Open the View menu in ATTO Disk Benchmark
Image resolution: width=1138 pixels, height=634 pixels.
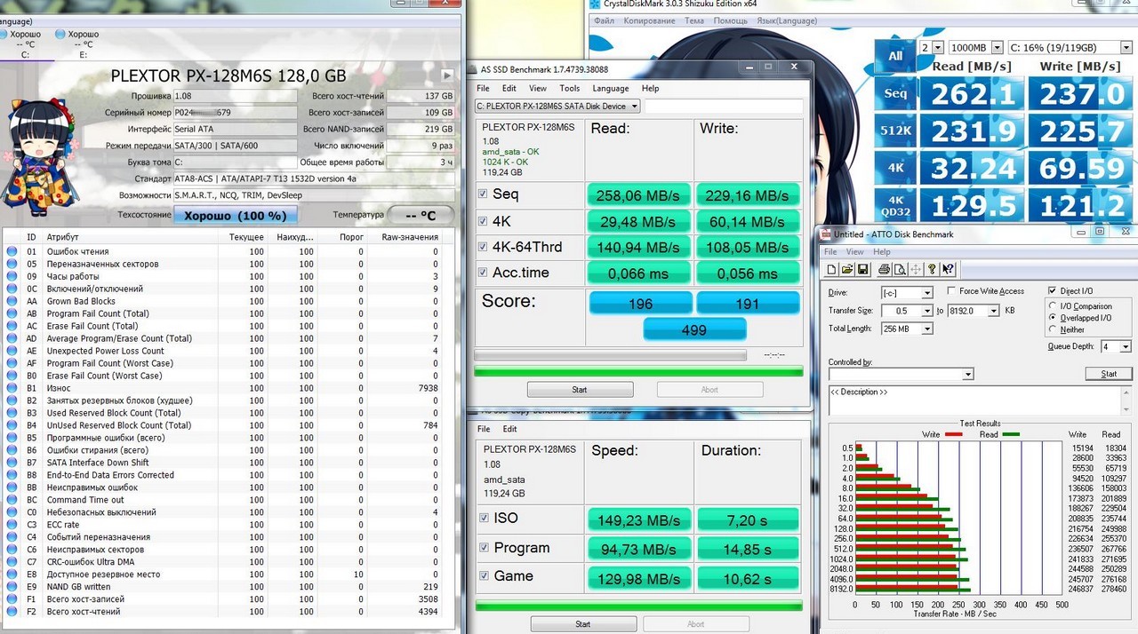point(854,252)
